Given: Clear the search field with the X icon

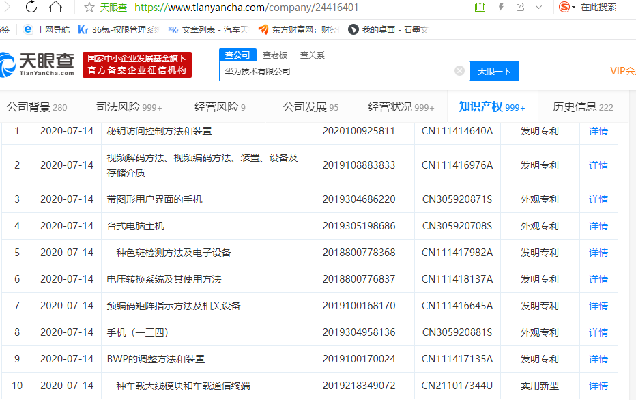Looking at the screenshot, I should coord(459,71).
